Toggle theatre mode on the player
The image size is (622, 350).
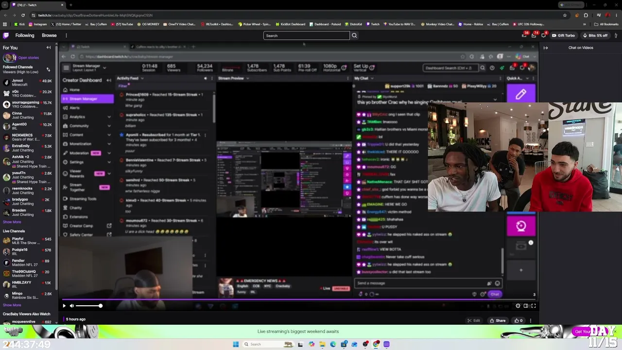[x=526, y=306]
